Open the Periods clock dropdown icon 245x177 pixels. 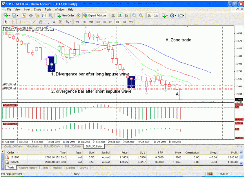(x=173, y=15)
